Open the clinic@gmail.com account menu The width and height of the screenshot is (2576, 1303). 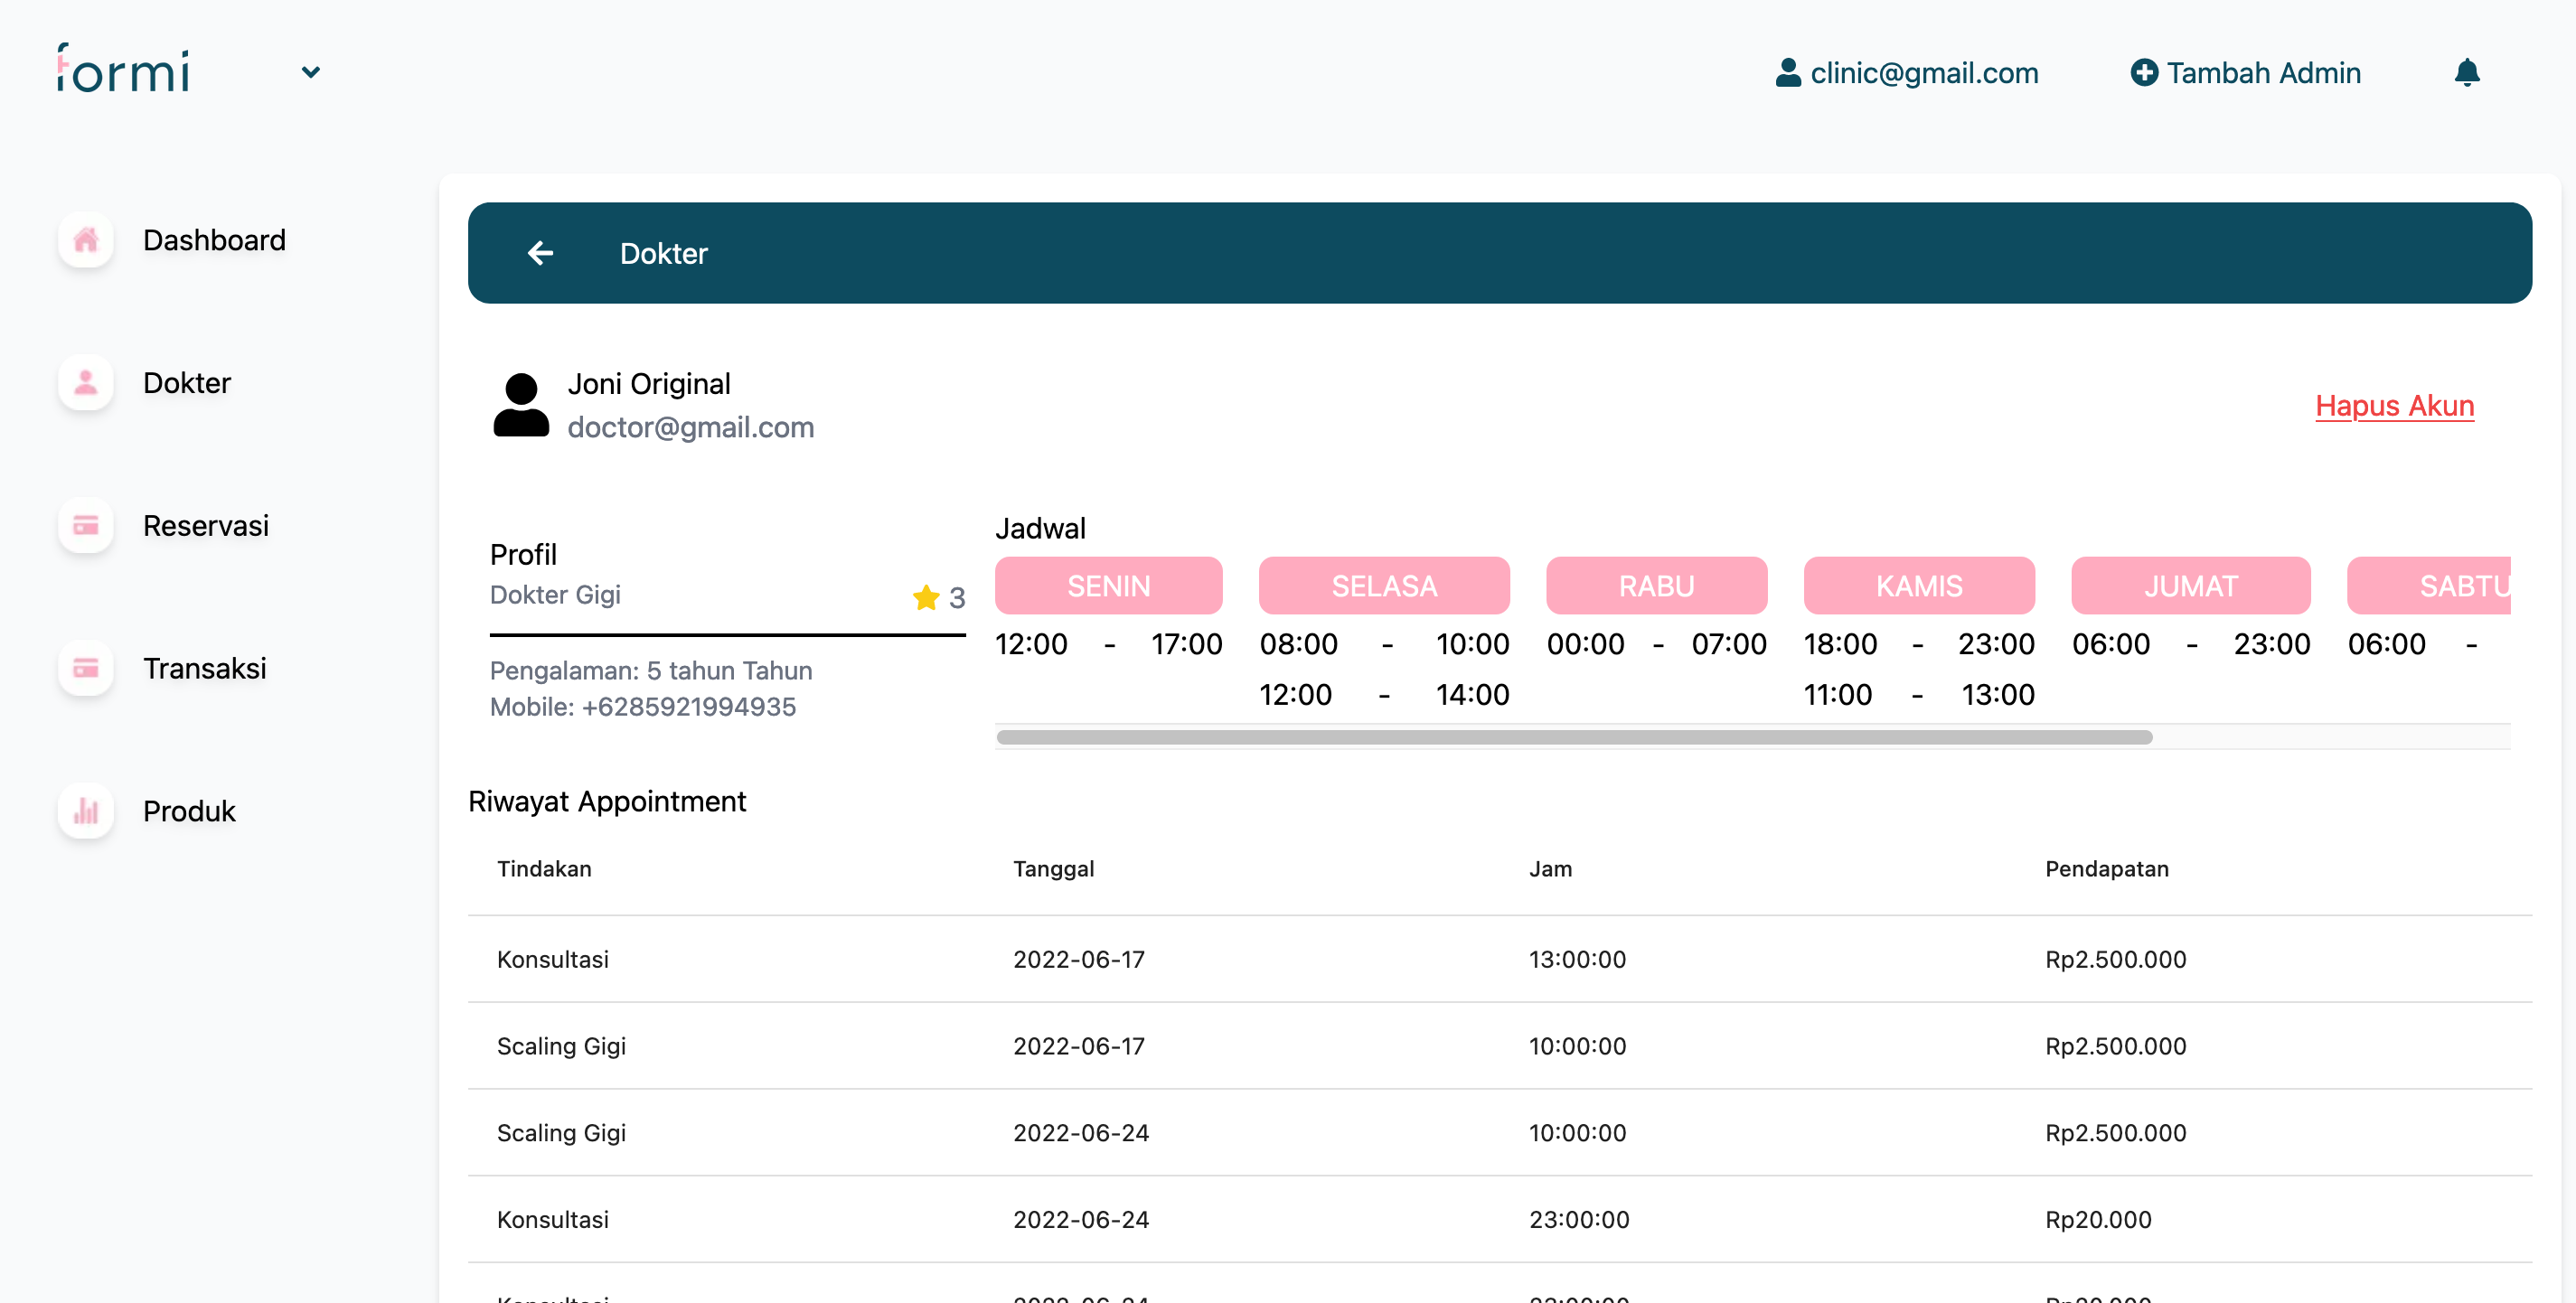click(x=1906, y=72)
